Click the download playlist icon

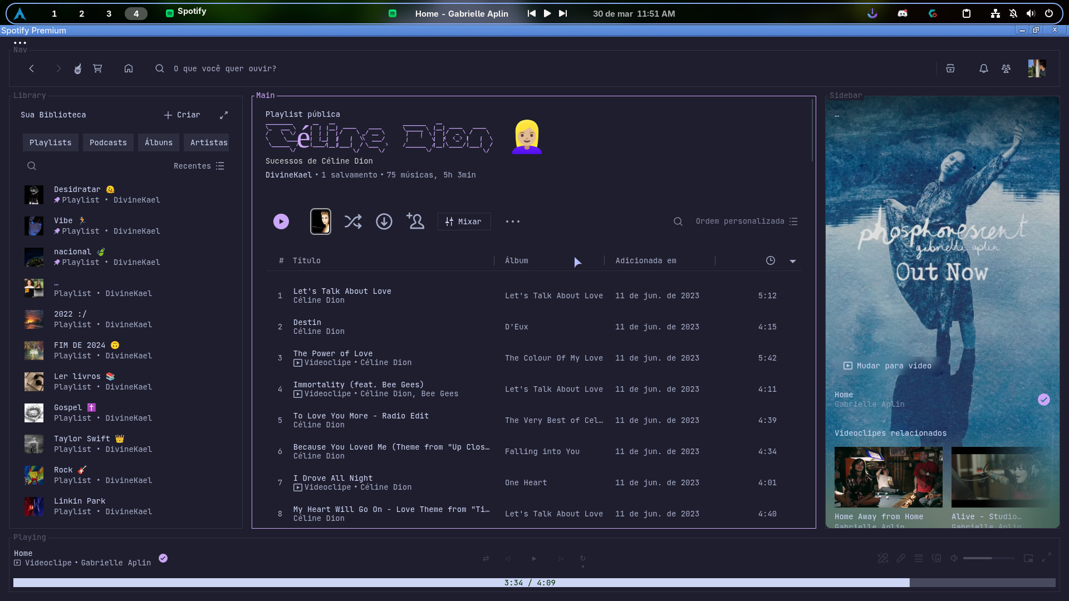coord(384,221)
